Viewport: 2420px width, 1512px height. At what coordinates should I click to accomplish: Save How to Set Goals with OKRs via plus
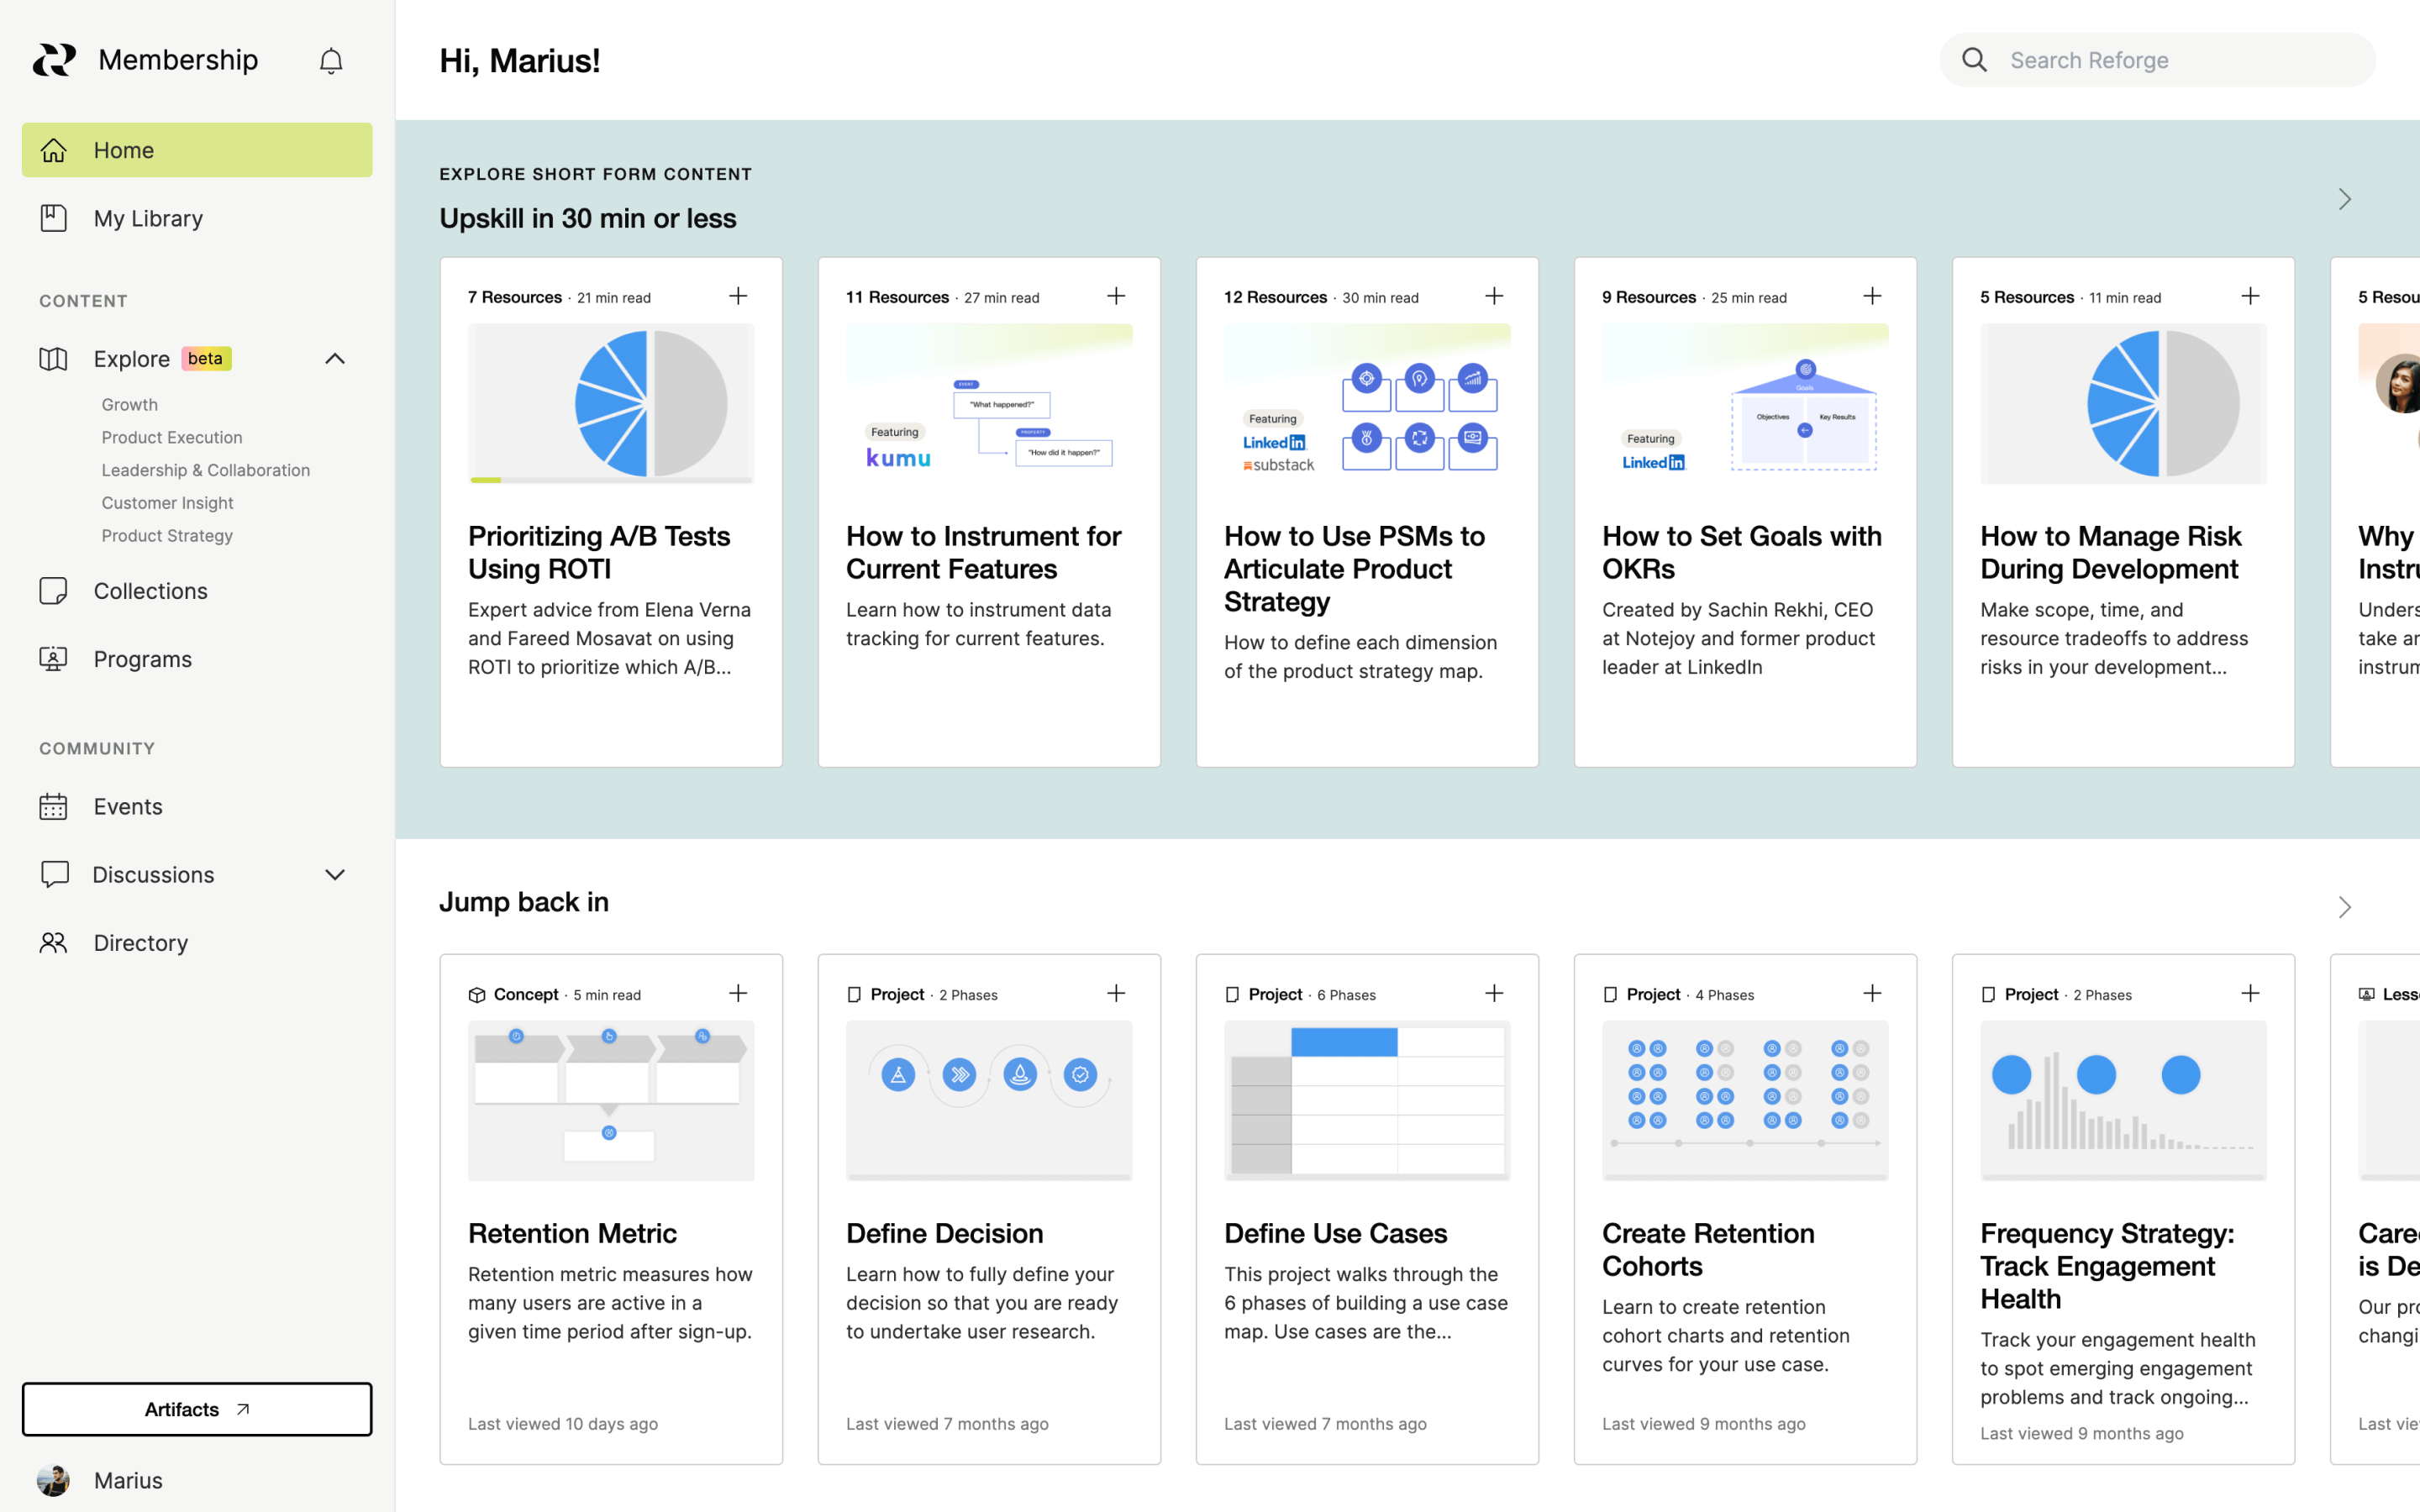1872,296
